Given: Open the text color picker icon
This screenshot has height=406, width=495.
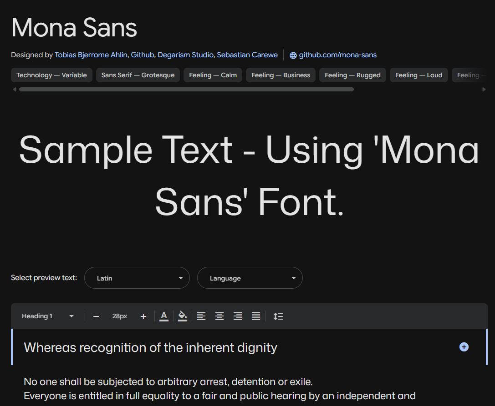Looking at the screenshot, I should [x=164, y=316].
